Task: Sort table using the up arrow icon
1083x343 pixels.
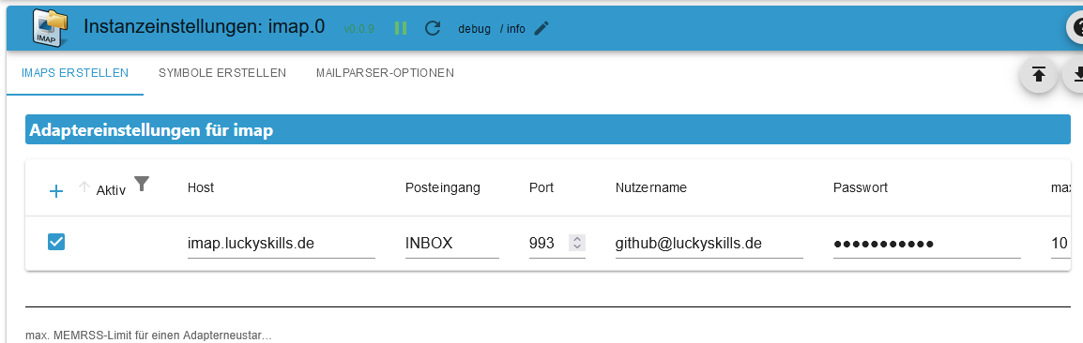Action: [x=84, y=186]
